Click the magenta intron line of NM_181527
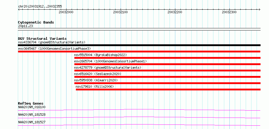The image size is (269, 129). click(x=139, y=125)
